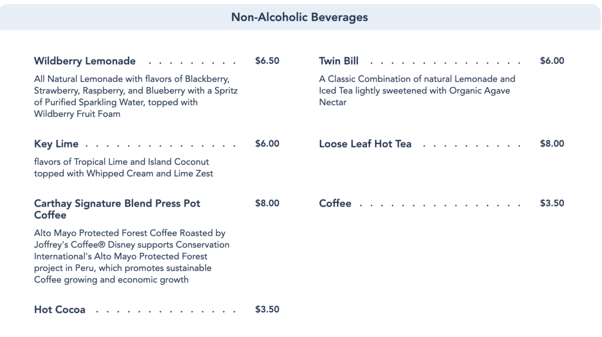This screenshot has height=337, width=602.
Task: Select the Twin Bill description paragraph
Action: tap(416, 91)
